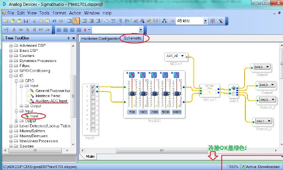
Task: Click the 10000 frequency button on Mid EQ1
Action: point(177,112)
